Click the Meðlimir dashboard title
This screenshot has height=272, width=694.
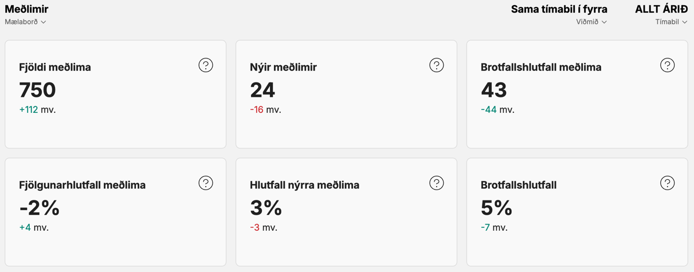click(26, 9)
